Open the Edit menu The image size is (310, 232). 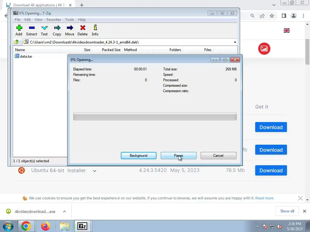pyautogui.click(x=28, y=20)
